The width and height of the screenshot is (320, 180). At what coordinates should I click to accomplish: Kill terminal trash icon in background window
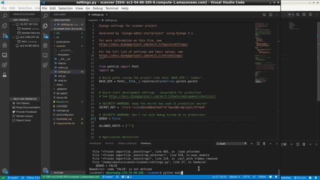click(x=304, y=144)
